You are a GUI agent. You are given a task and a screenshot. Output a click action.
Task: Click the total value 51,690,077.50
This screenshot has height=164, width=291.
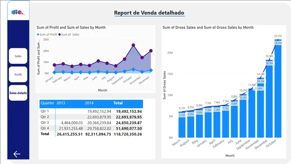(x=129, y=128)
